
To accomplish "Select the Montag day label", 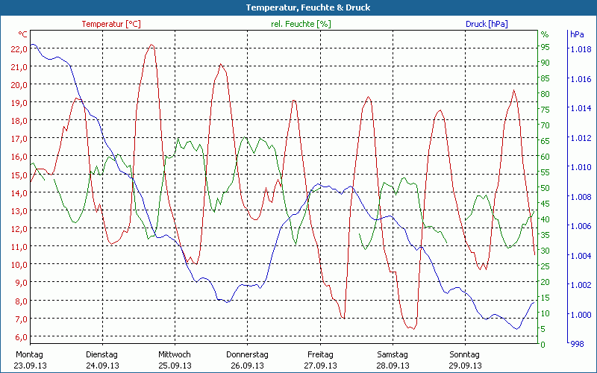I will point(29,354).
